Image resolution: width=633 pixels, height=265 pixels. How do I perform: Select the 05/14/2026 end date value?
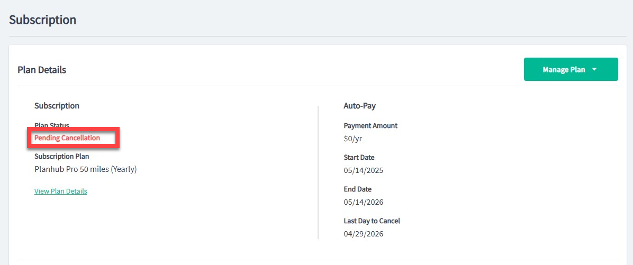point(363,202)
